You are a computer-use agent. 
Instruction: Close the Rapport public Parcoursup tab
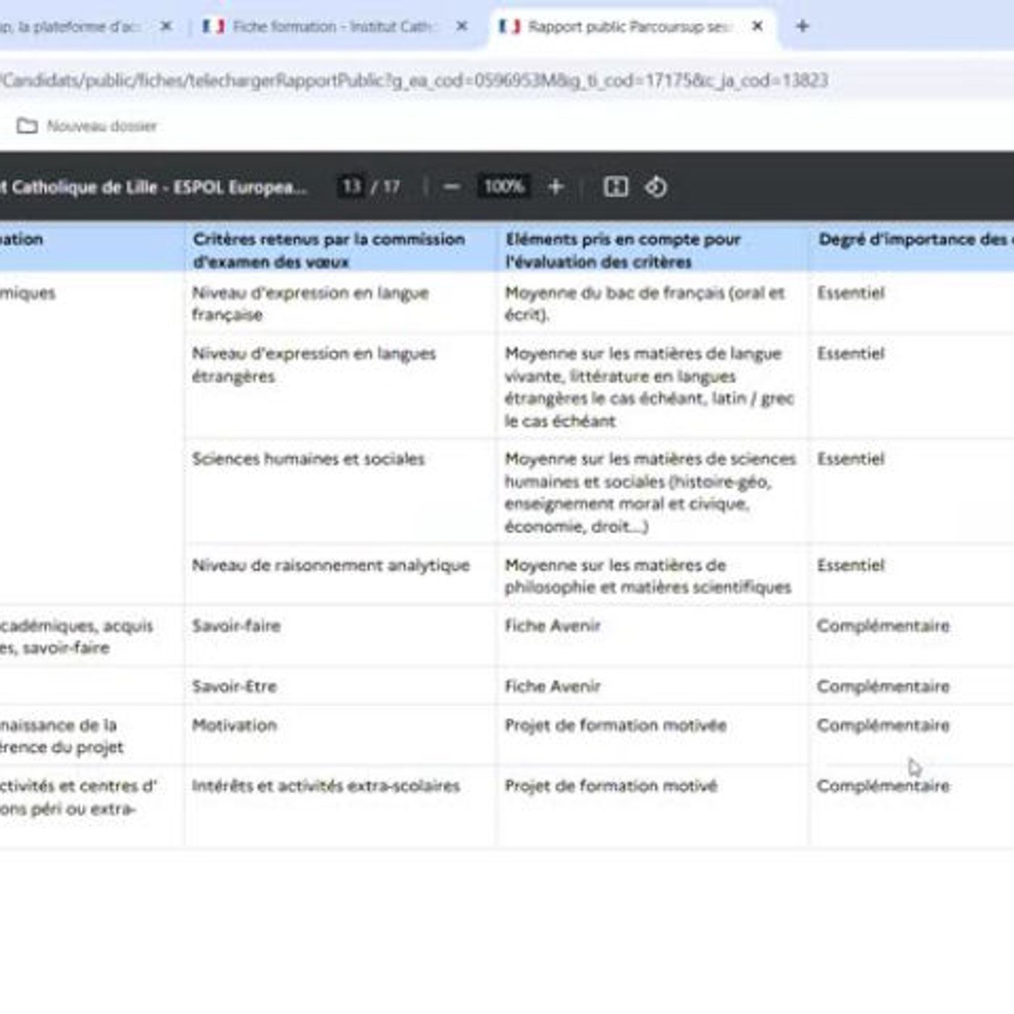(757, 27)
